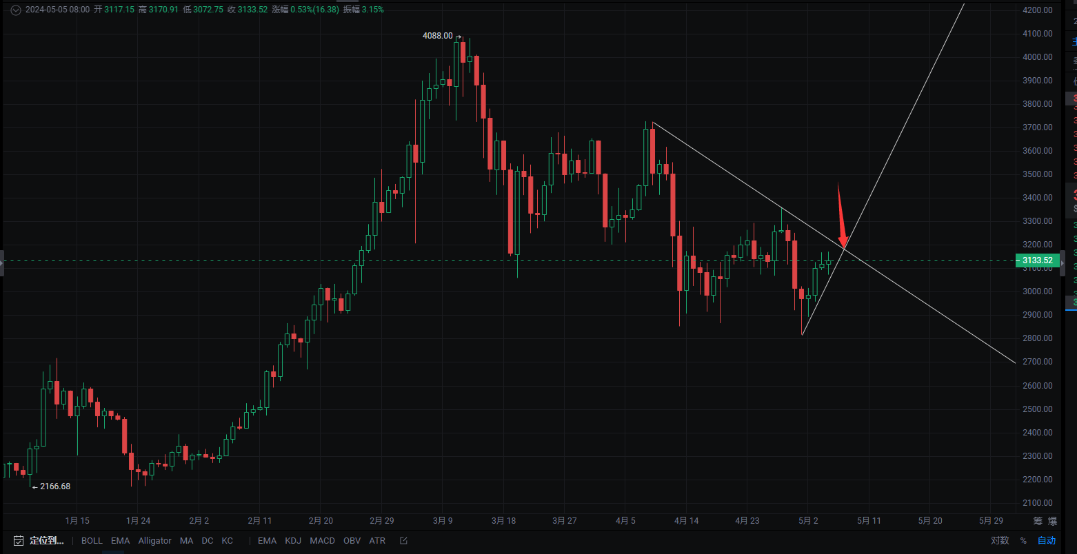Click the 2024-05-05 08:00 timestamp text

coord(57,10)
